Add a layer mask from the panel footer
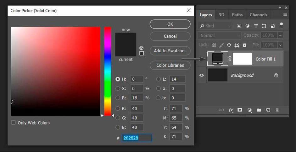Viewport: 296px width, 152px height. coord(240,110)
